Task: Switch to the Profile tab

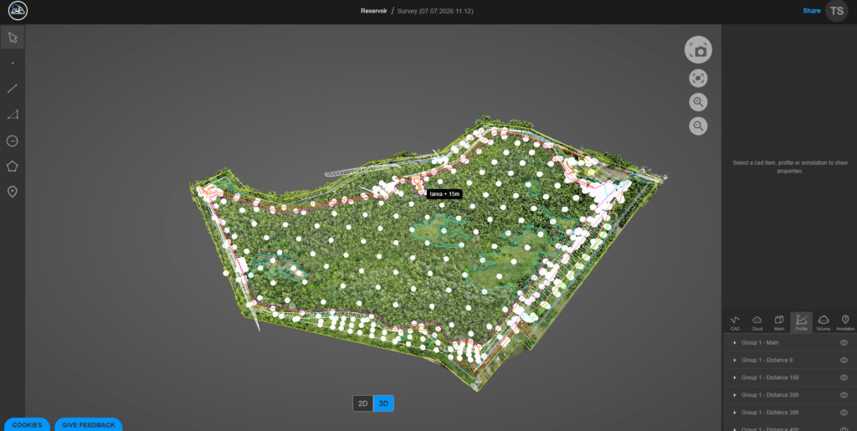Action: [802, 323]
